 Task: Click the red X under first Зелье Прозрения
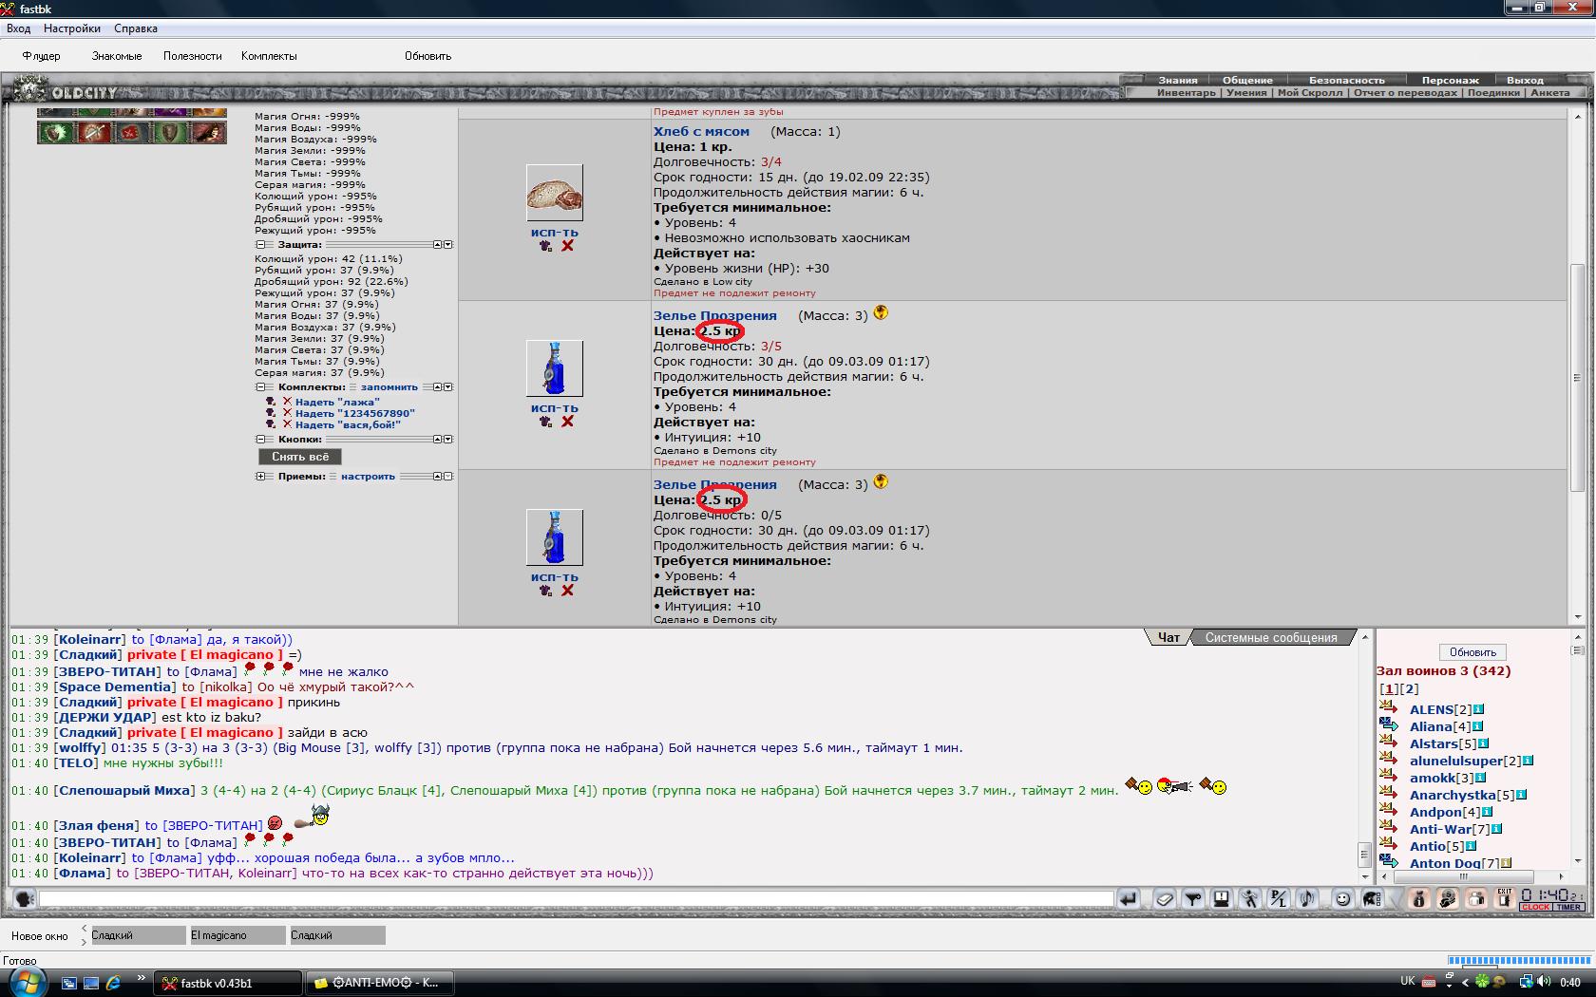(x=567, y=422)
